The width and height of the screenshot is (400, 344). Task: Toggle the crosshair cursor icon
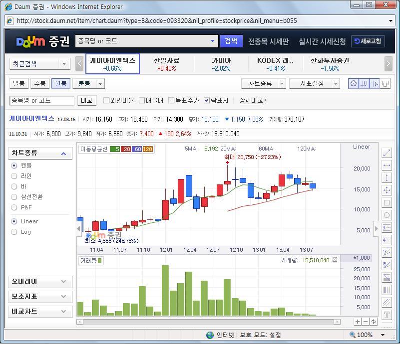click(x=375, y=84)
